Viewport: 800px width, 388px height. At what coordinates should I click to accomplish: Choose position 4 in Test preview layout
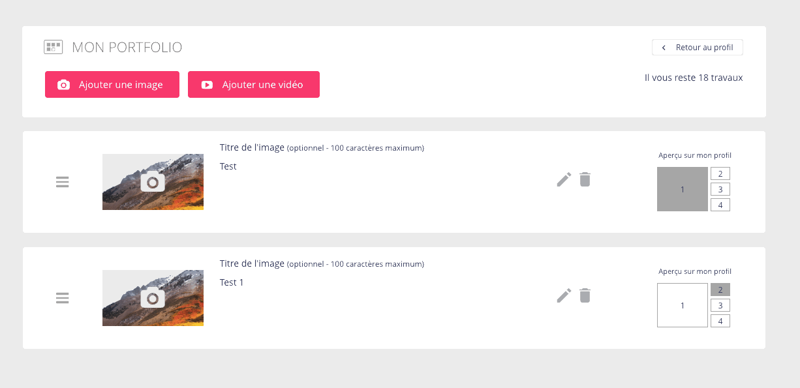pyautogui.click(x=720, y=205)
